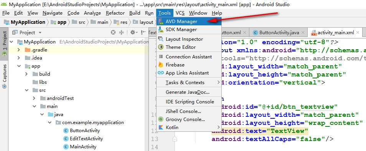The width and height of the screenshot is (366, 151).
Task: Close the ButtonActivity.java tab
Action: (x=303, y=33)
